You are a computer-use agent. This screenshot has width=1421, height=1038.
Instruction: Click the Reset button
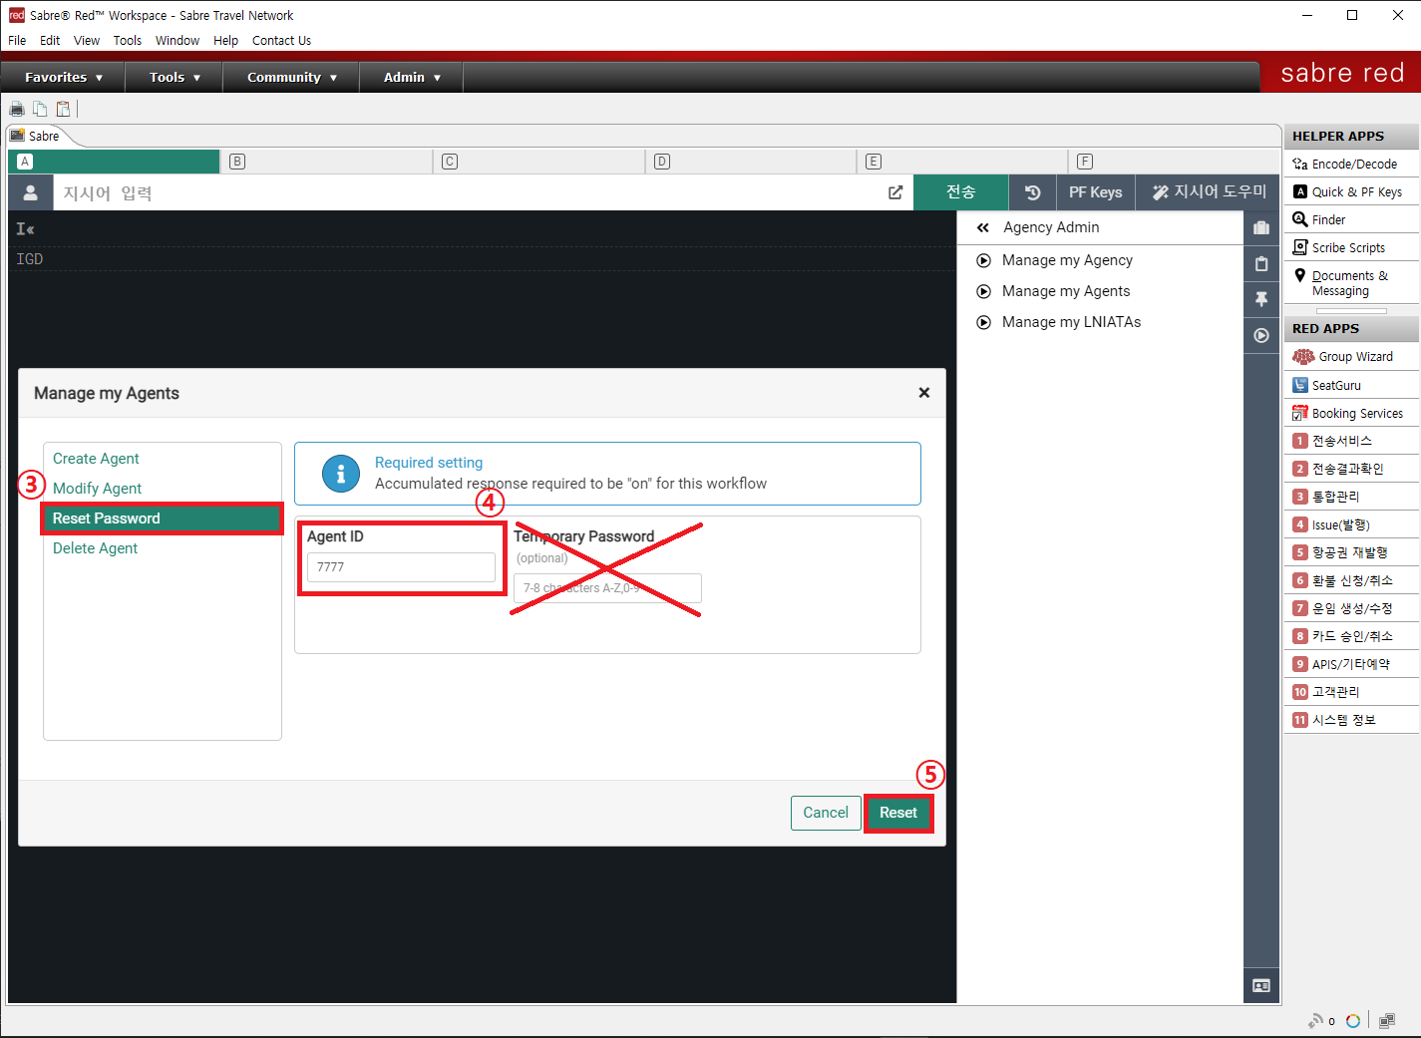[898, 813]
